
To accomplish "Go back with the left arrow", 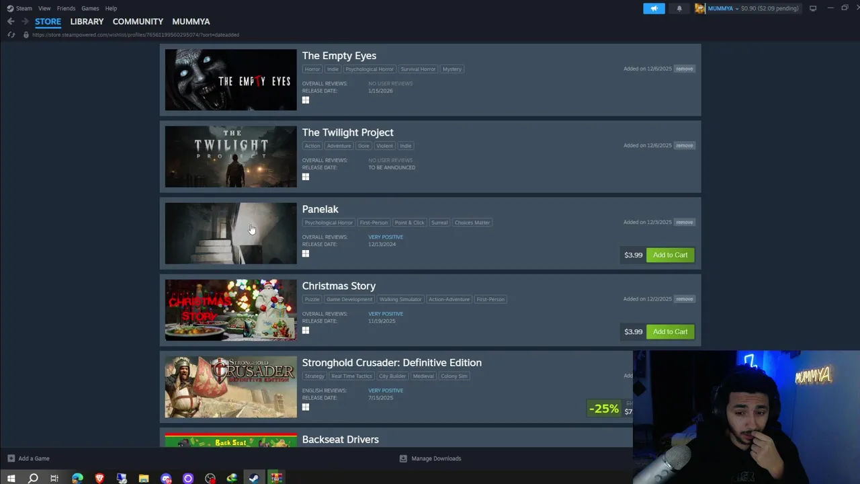I will click(x=11, y=22).
